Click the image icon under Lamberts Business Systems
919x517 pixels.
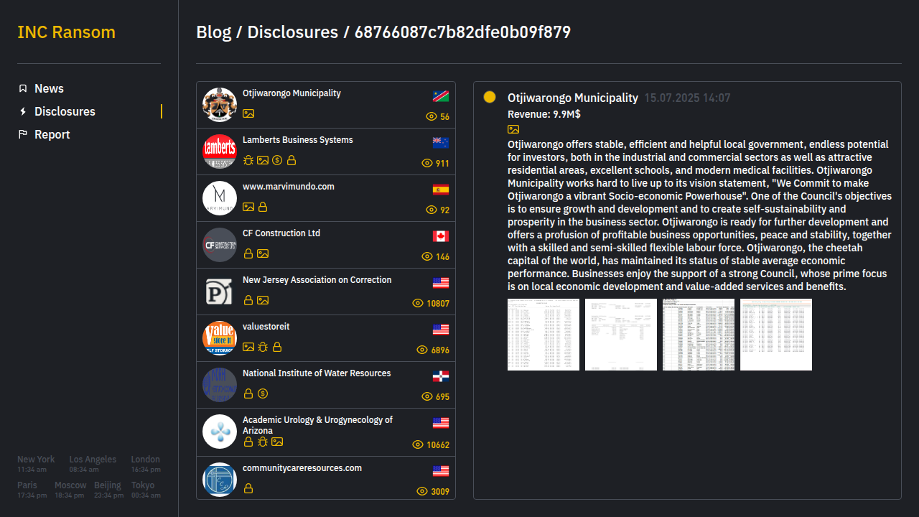point(263,160)
